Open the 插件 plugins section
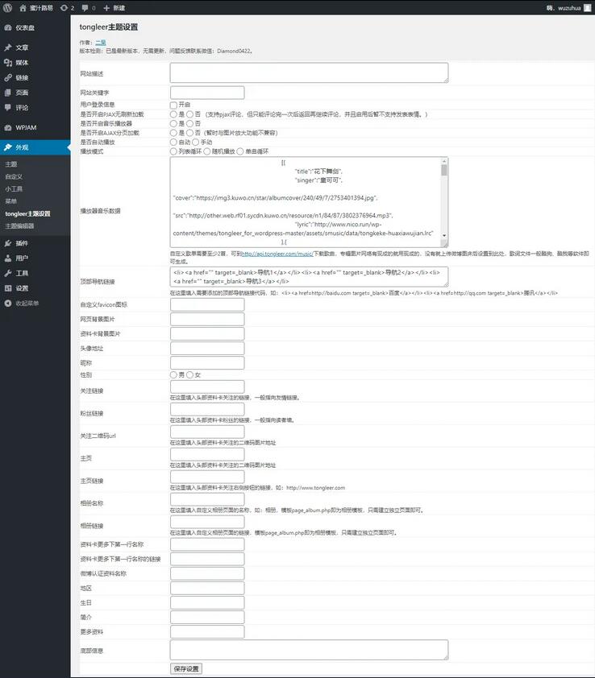595x678 pixels. click(22, 243)
